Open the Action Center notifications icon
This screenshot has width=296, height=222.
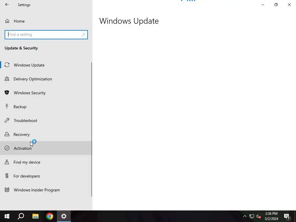(287, 216)
